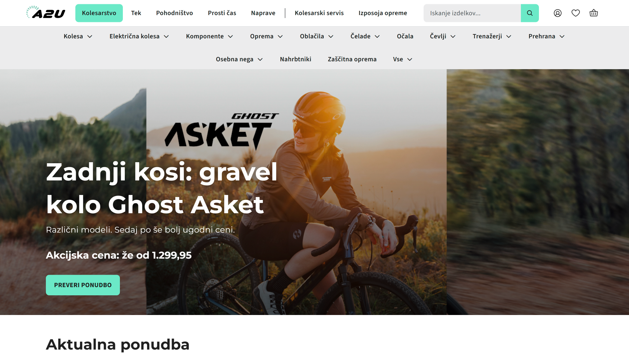Open the Čelade dropdown
This screenshot has height=354, width=629.
(x=365, y=36)
